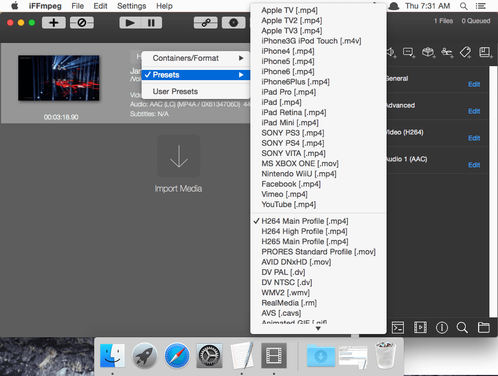This screenshot has height=376, width=498.
Task: Select iPad Retina [.mp4] preset
Action: [318, 112]
